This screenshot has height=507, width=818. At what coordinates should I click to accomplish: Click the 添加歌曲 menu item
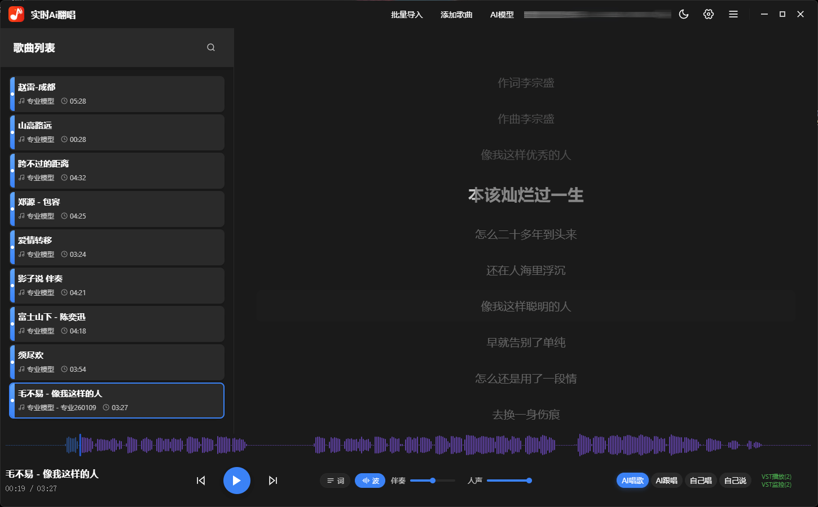pos(456,15)
